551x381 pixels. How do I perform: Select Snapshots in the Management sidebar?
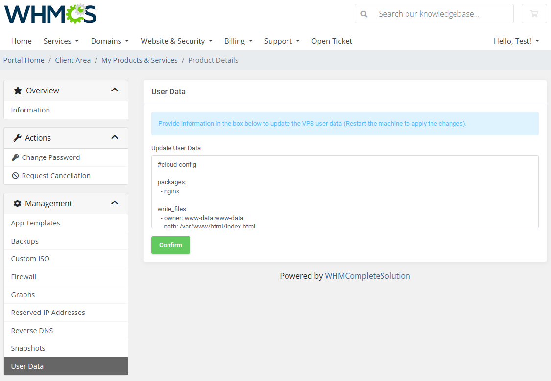(x=28, y=348)
